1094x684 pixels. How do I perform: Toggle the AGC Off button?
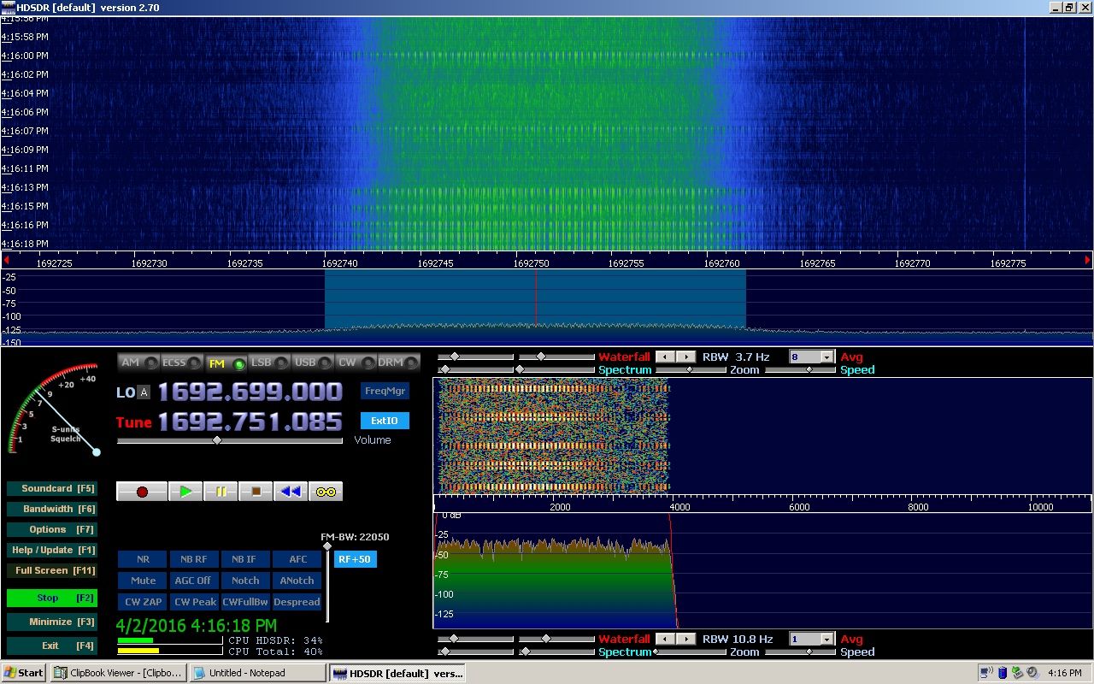(x=193, y=581)
